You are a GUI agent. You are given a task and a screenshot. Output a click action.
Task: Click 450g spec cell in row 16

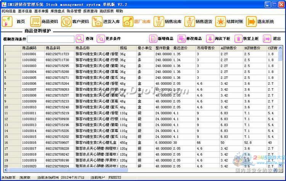127,143
